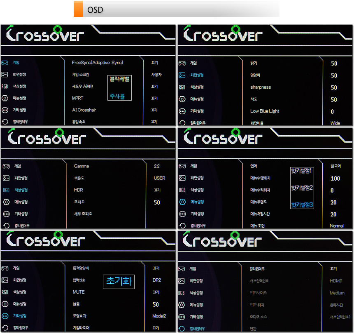Viewport: 354px width, 334px height.
Task: Select 핫키설정3 in the hotkey popup
Action: coord(302,205)
